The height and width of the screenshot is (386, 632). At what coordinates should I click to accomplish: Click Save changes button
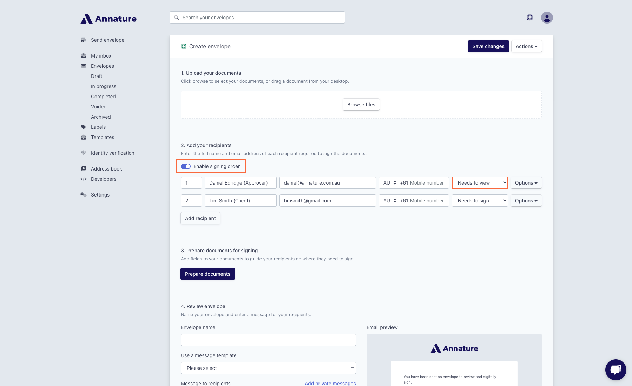(x=488, y=46)
